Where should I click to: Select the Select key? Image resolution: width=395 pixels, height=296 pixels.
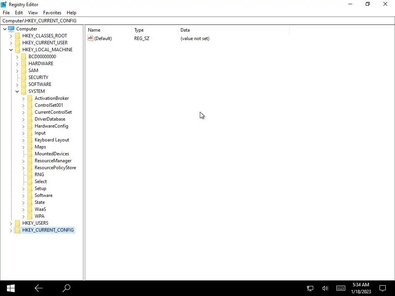pyautogui.click(x=41, y=181)
